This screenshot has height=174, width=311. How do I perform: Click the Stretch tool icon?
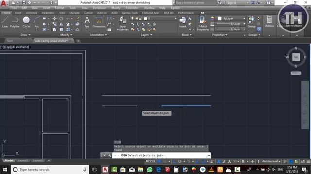55,29
